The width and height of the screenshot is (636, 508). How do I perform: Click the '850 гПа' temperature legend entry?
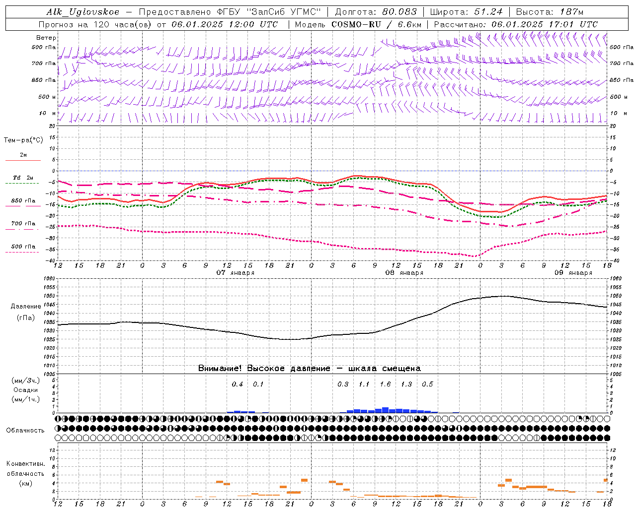tap(23, 201)
